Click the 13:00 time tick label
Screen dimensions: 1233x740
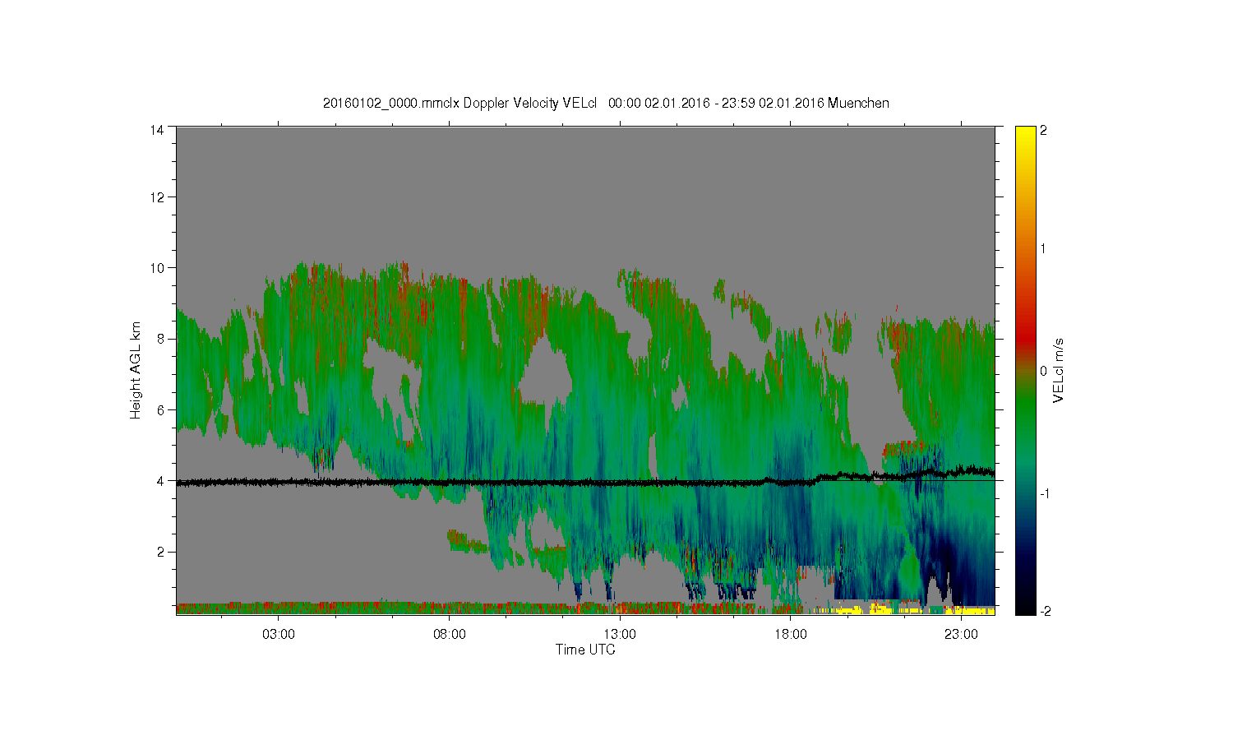[x=620, y=634]
